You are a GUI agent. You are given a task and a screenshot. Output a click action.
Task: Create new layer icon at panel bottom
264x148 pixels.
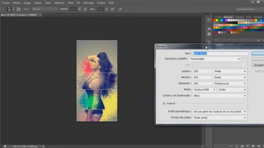coord(259,146)
